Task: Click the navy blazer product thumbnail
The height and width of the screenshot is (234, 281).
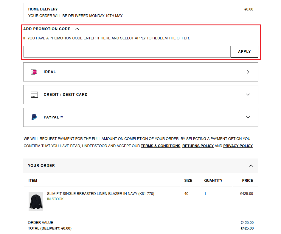Action: pyautogui.click(x=36, y=201)
